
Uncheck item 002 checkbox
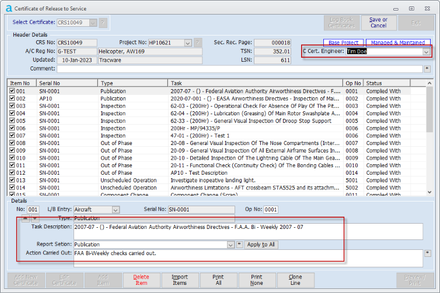point(12,98)
